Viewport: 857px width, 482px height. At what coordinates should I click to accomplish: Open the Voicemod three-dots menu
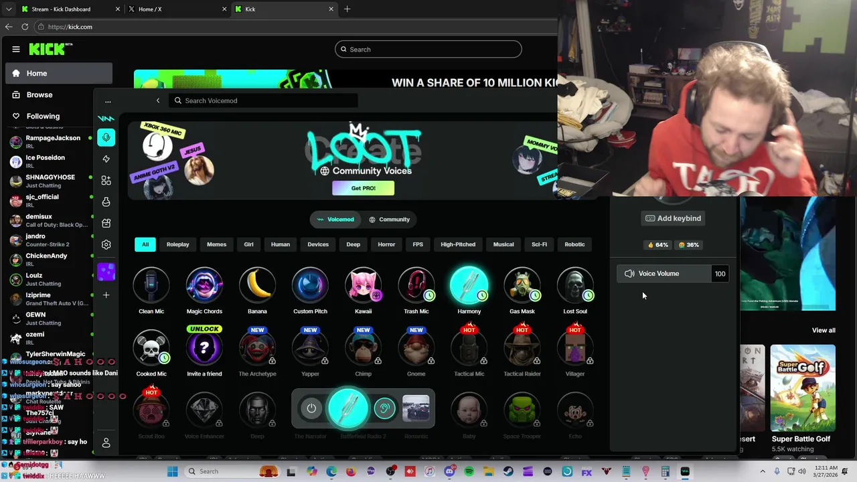[108, 102]
